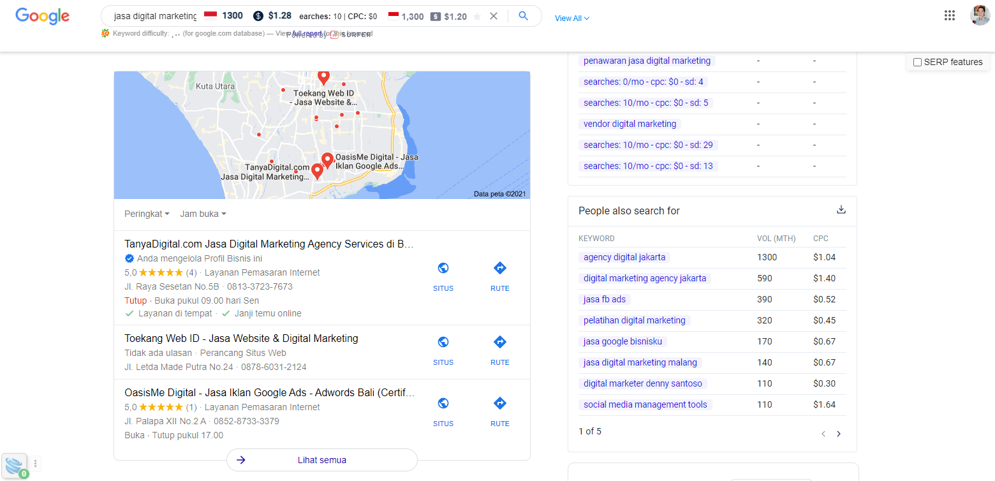Screen dimensions: 995x481
Task: Open Situs website for Toekang Web ID
Action: pos(443,350)
